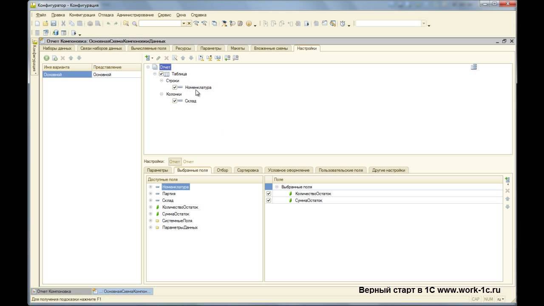Toggle the Склад column checkbox
This screenshot has height=306, width=544.
coord(175,101)
